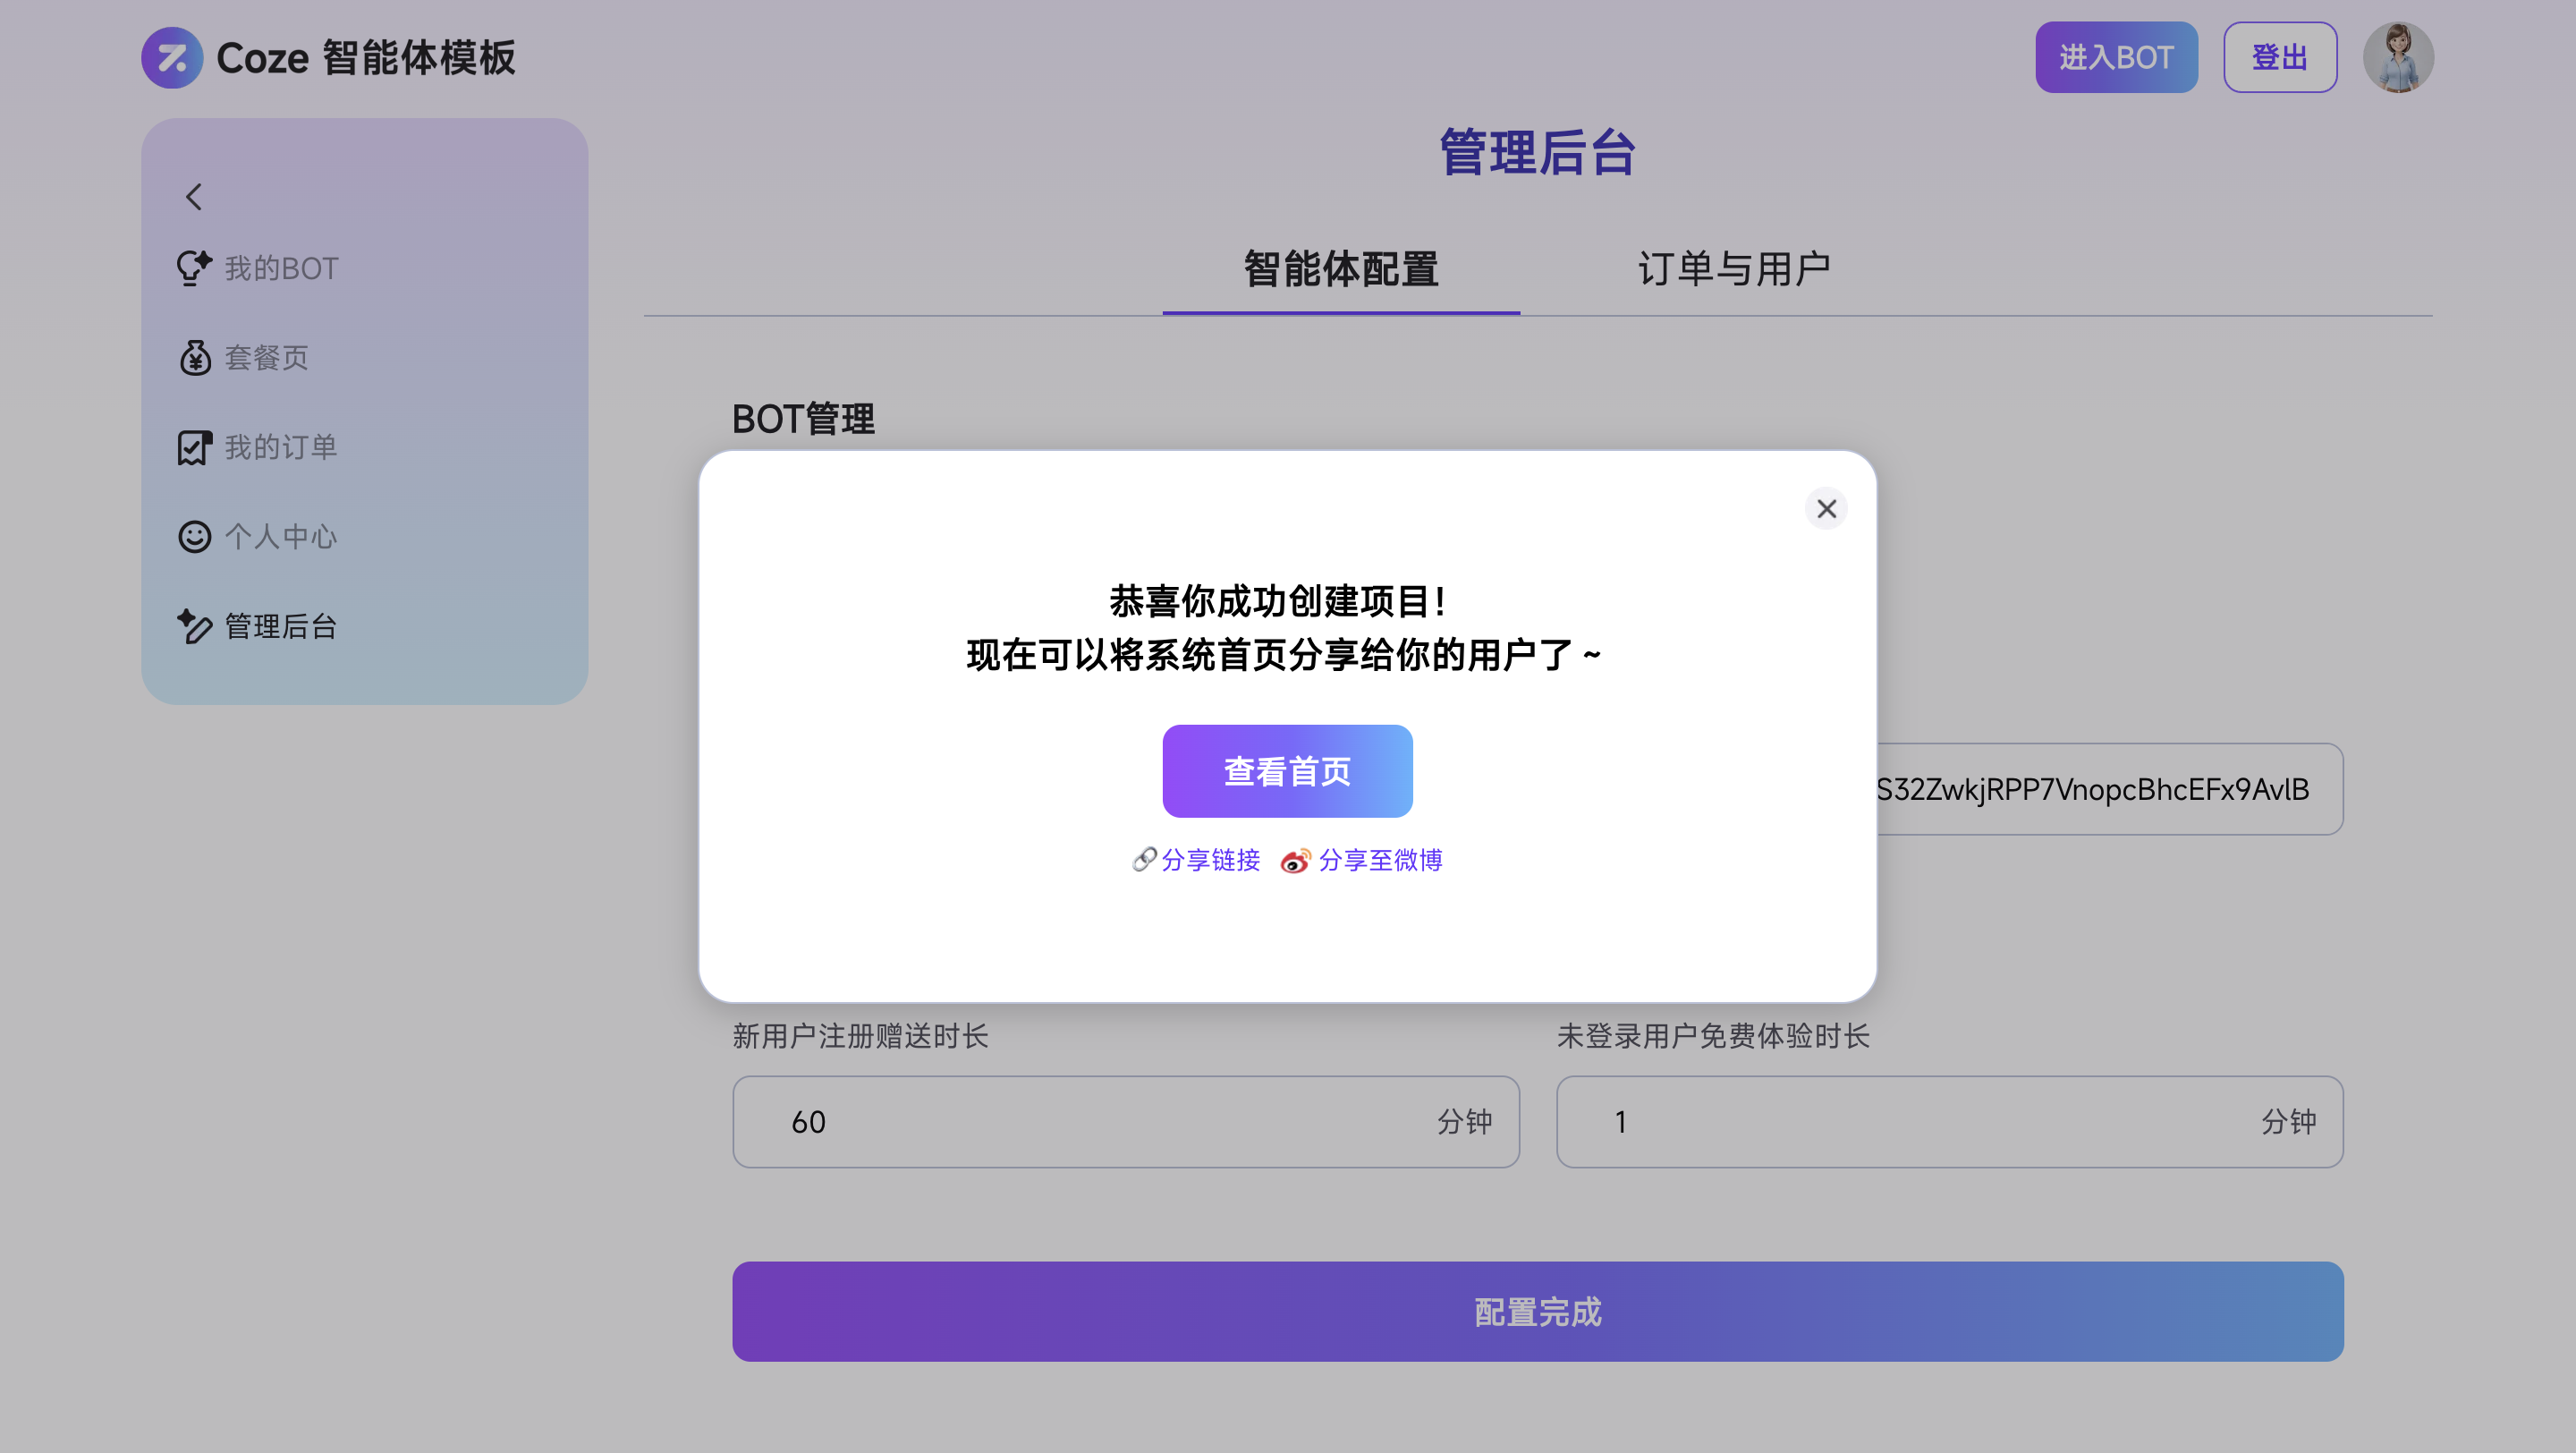Screen dimensions: 2576x1453
Task: Click the 配置完成 submit button
Action: coord(1537,1310)
